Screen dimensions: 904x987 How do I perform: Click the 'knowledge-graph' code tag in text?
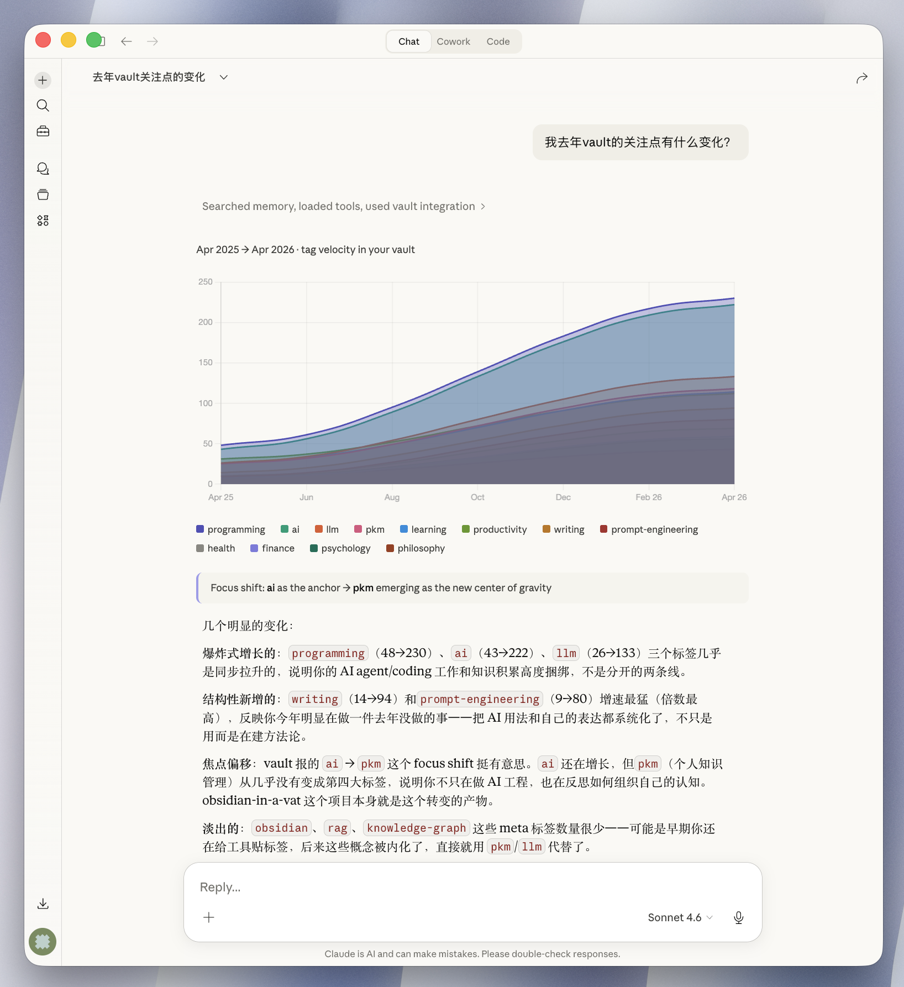(x=416, y=828)
